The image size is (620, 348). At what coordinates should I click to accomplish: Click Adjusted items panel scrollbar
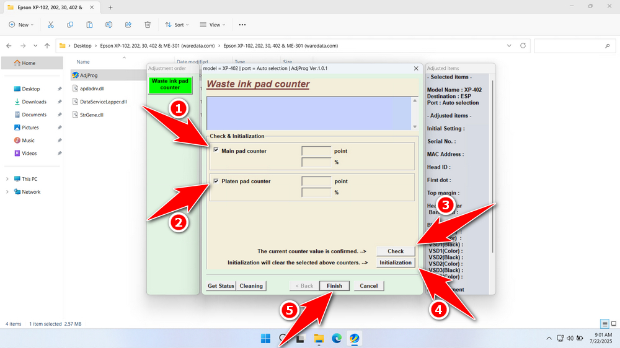click(492, 166)
